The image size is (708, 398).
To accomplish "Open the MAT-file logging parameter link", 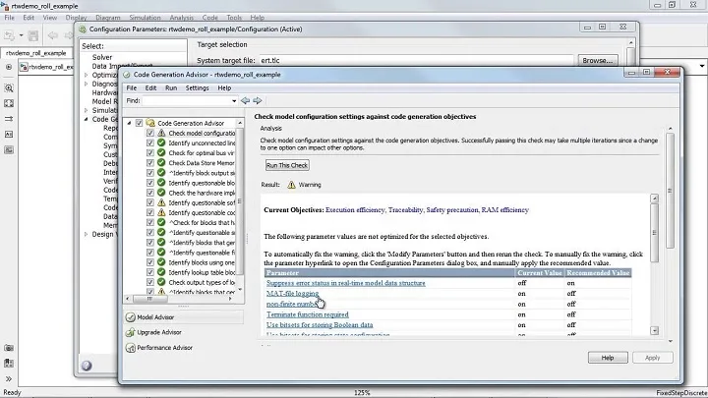I will pyautogui.click(x=293, y=293).
